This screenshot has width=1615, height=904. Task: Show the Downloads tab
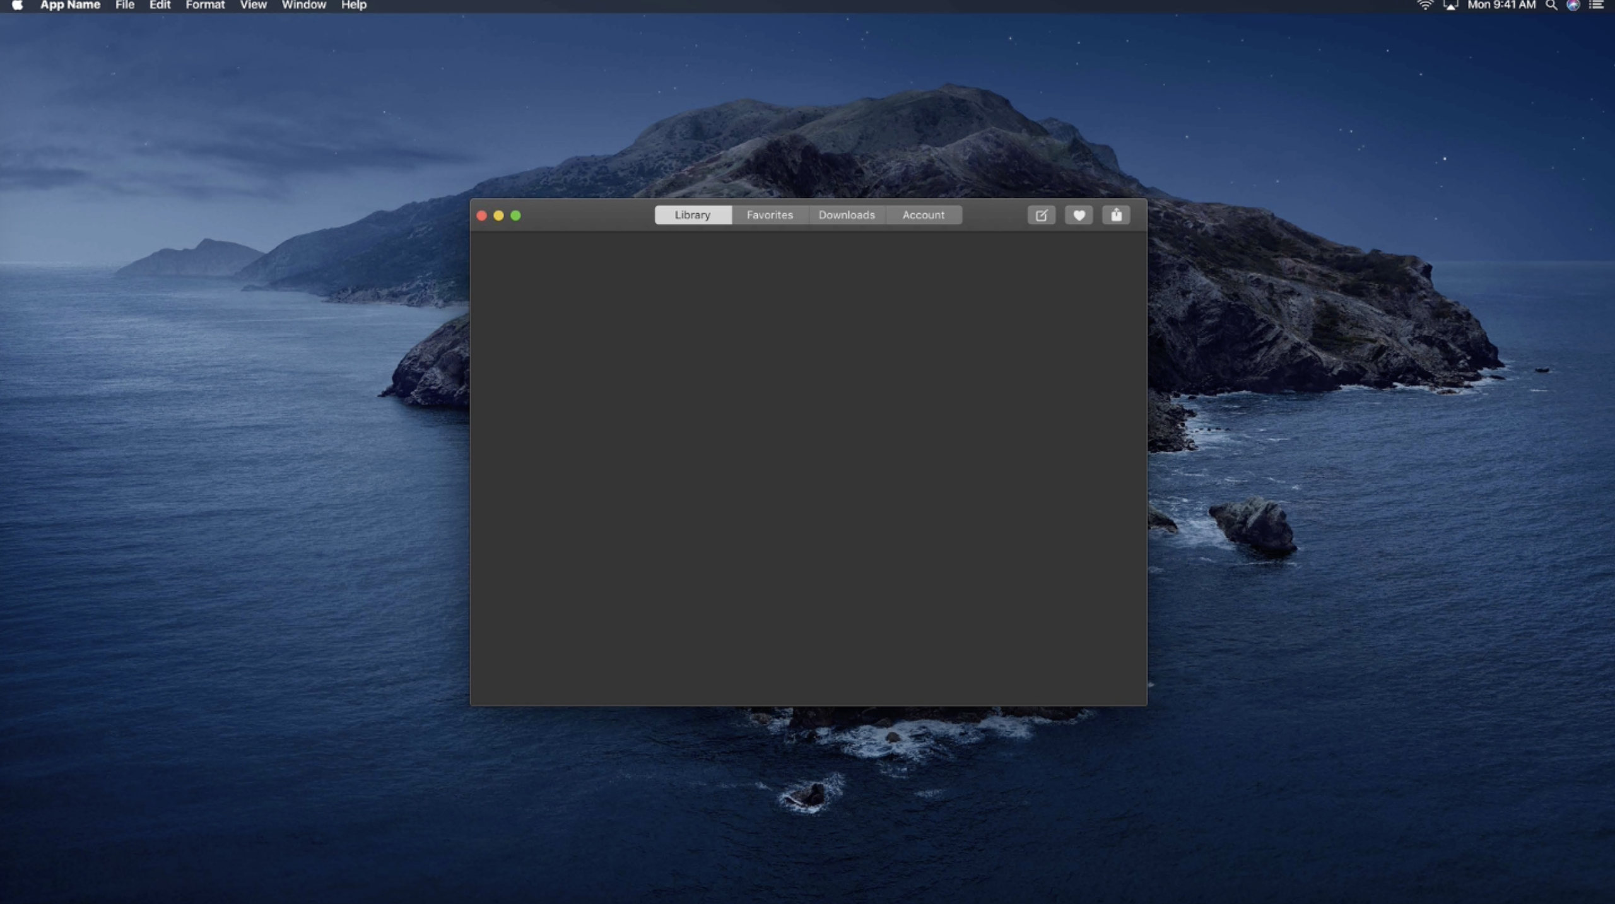click(x=847, y=215)
